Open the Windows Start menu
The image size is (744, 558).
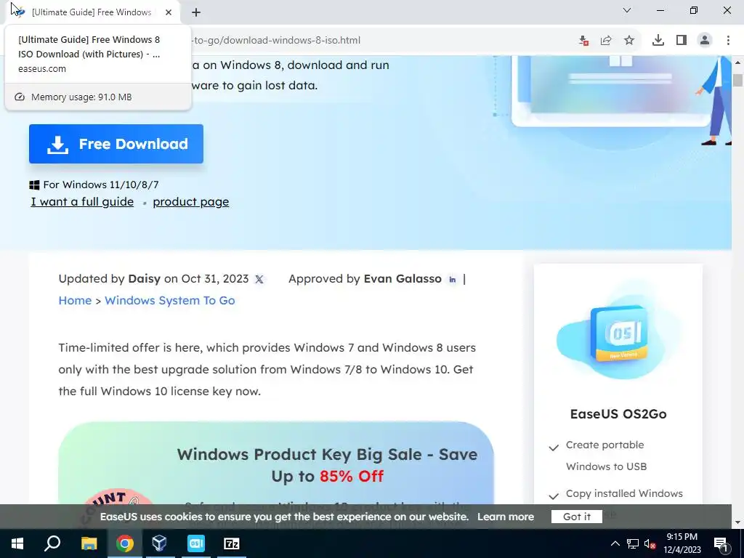click(x=17, y=543)
